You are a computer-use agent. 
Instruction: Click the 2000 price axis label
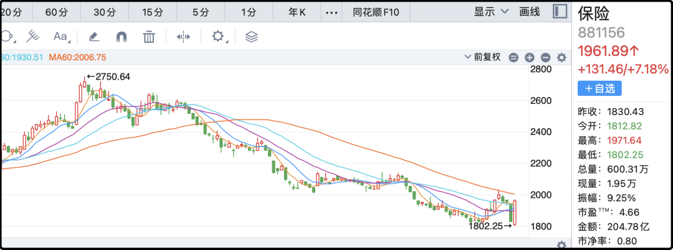tap(541, 195)
